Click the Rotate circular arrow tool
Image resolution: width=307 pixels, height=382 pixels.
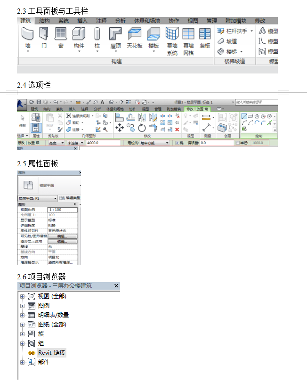coord(142,128)
